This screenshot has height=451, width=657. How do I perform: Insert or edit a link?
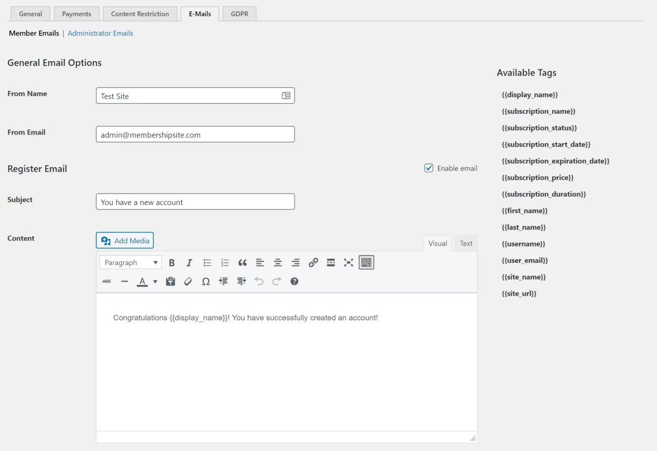point(313,263)
